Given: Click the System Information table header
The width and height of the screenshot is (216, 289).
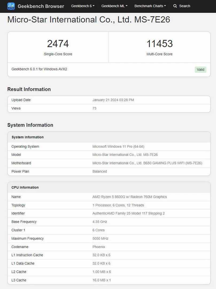Looking at the screenshot, I should pyautogui.click(x=28, y=137).
